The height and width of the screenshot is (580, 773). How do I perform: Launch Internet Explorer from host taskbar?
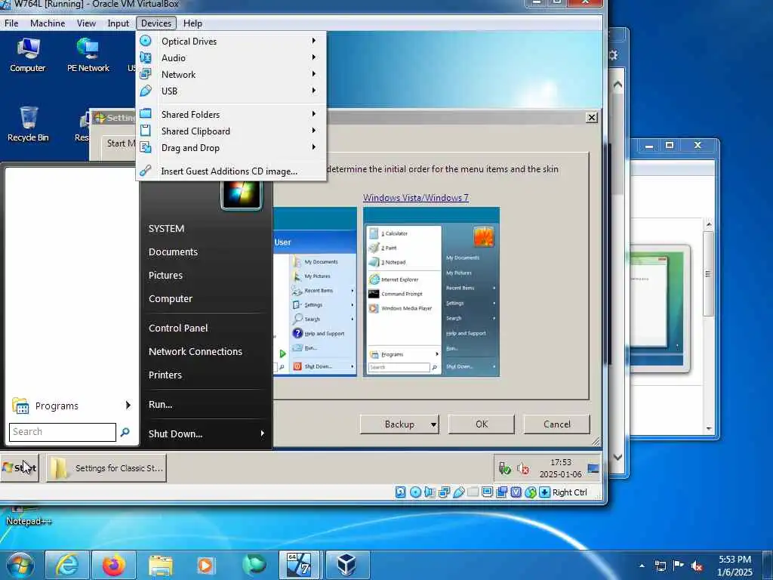point(67,565)
